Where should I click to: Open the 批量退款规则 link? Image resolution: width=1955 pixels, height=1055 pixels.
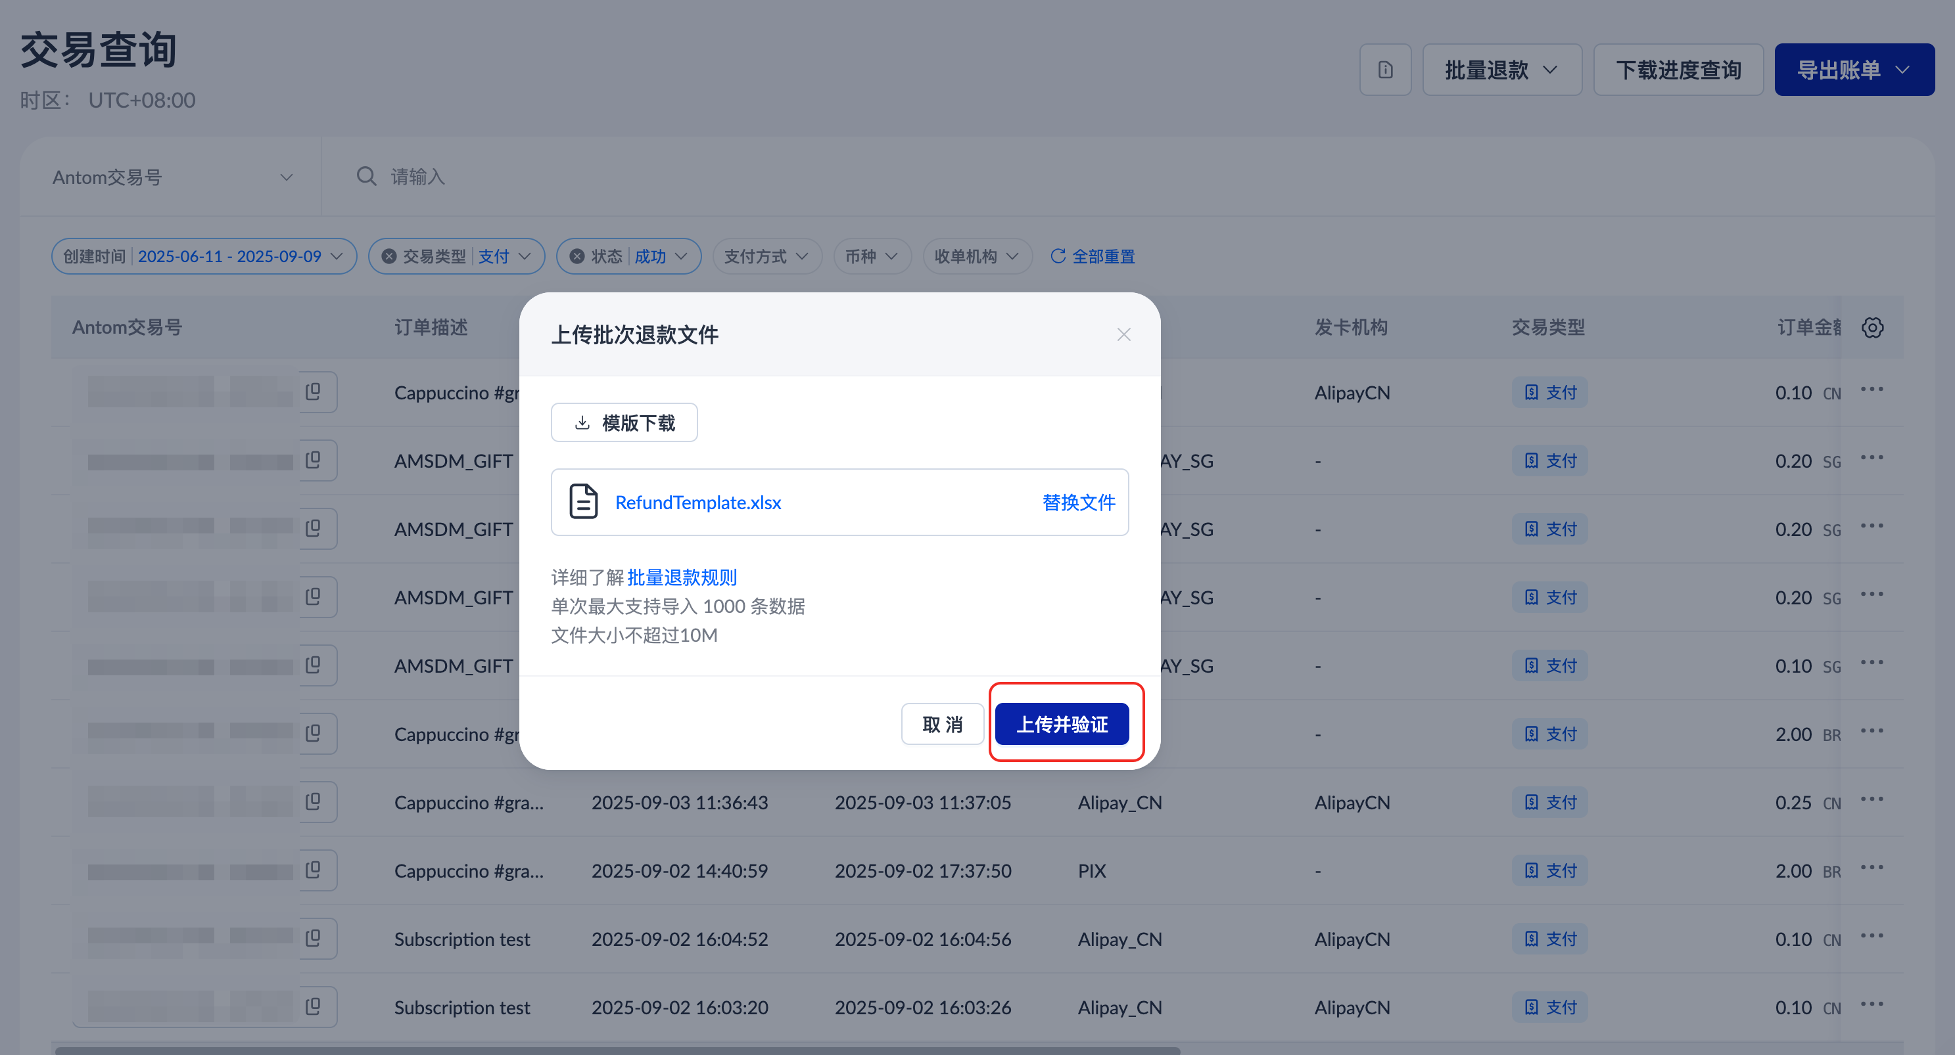click(682, 577)
